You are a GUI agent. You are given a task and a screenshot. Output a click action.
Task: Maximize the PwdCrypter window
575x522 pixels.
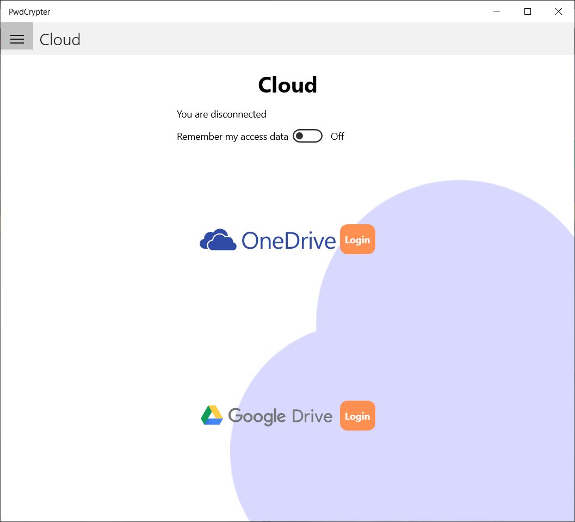pos(527,11)
